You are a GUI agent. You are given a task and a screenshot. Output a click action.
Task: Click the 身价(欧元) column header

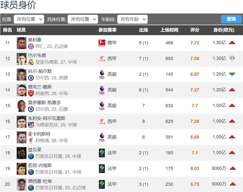click(224, 30)
